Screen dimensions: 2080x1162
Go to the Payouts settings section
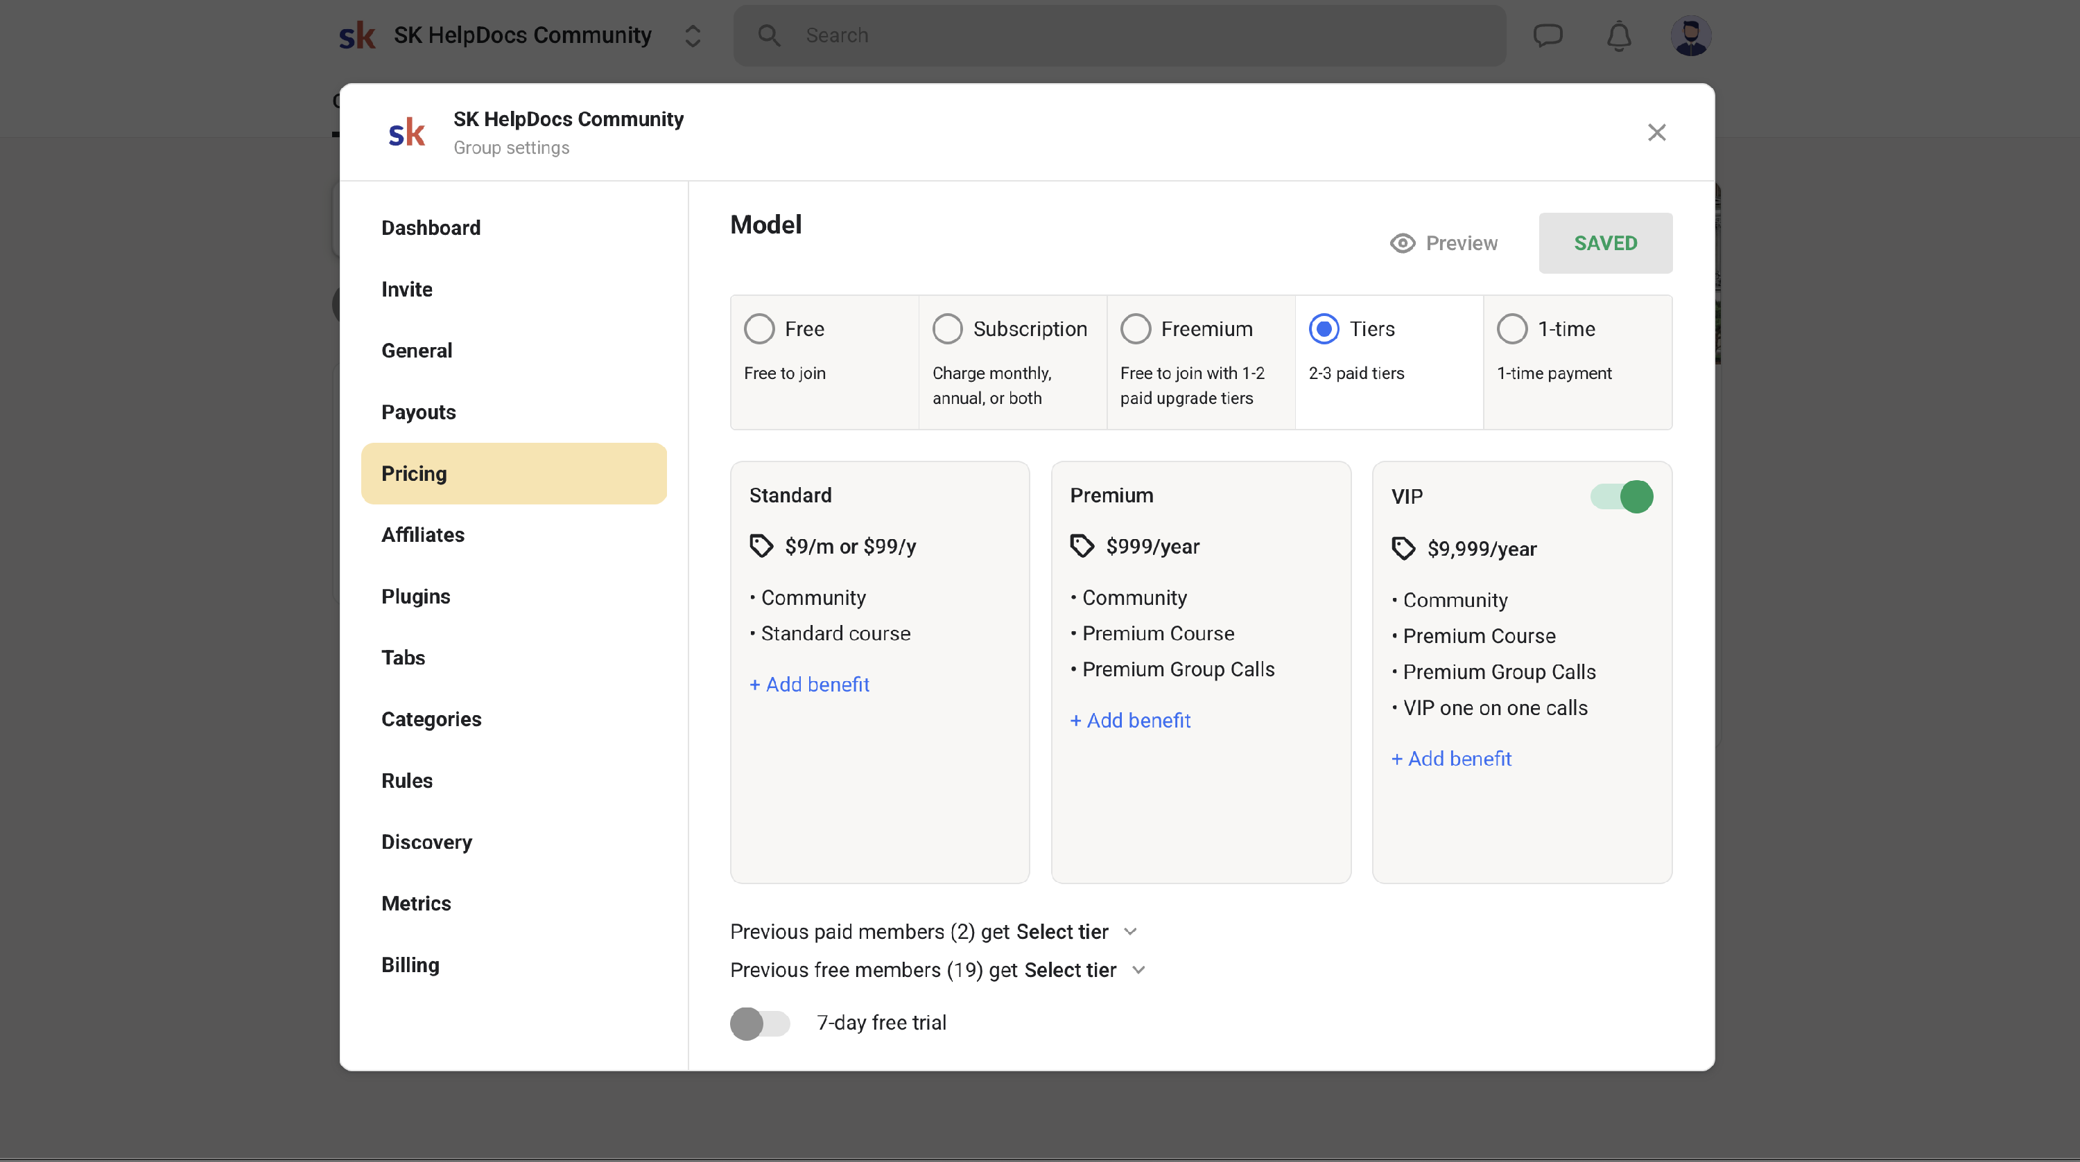pos(418,412)
